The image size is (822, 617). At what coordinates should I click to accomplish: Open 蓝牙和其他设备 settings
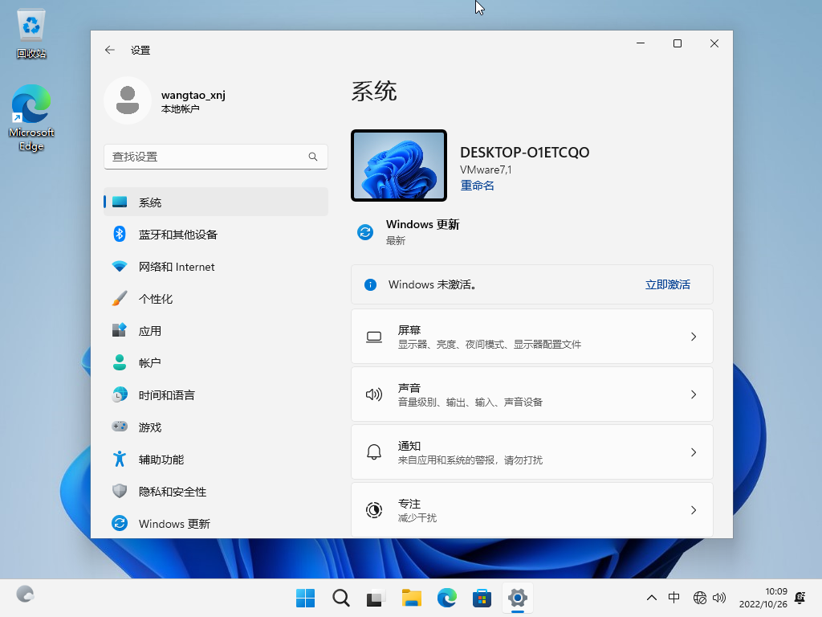coord(215,234)
